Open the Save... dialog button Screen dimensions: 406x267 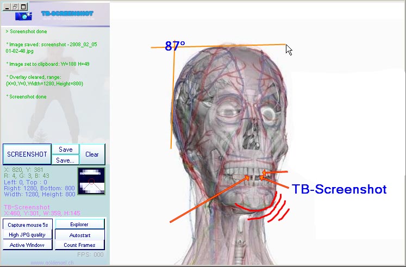tap(66, 160)
